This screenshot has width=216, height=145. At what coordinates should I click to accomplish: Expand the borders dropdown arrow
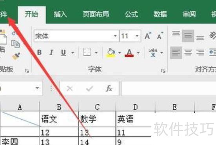[96, 52]
